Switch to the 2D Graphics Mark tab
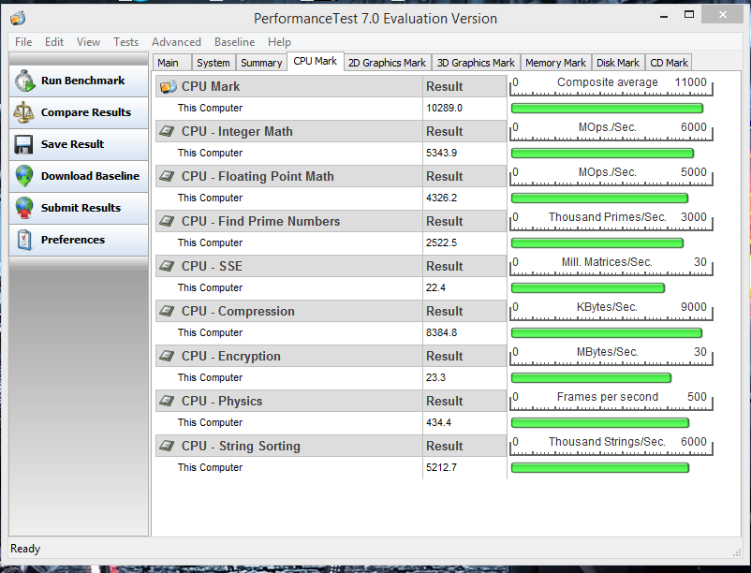The height and width of the screenshot is (573, 751). click(x=387, y=63)
